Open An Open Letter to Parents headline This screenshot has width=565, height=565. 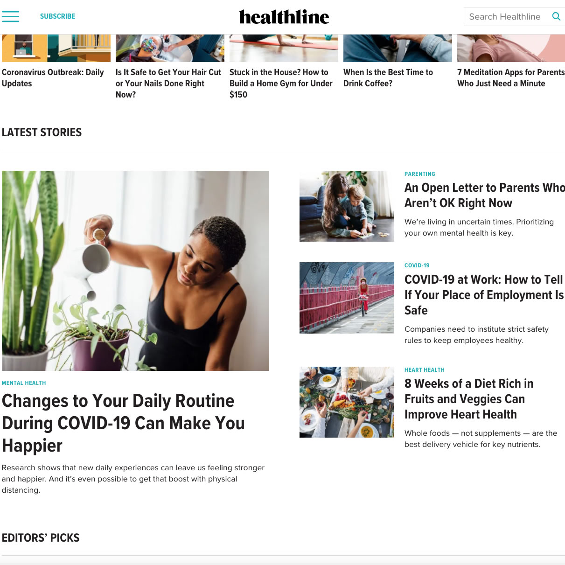click(485, 195)
